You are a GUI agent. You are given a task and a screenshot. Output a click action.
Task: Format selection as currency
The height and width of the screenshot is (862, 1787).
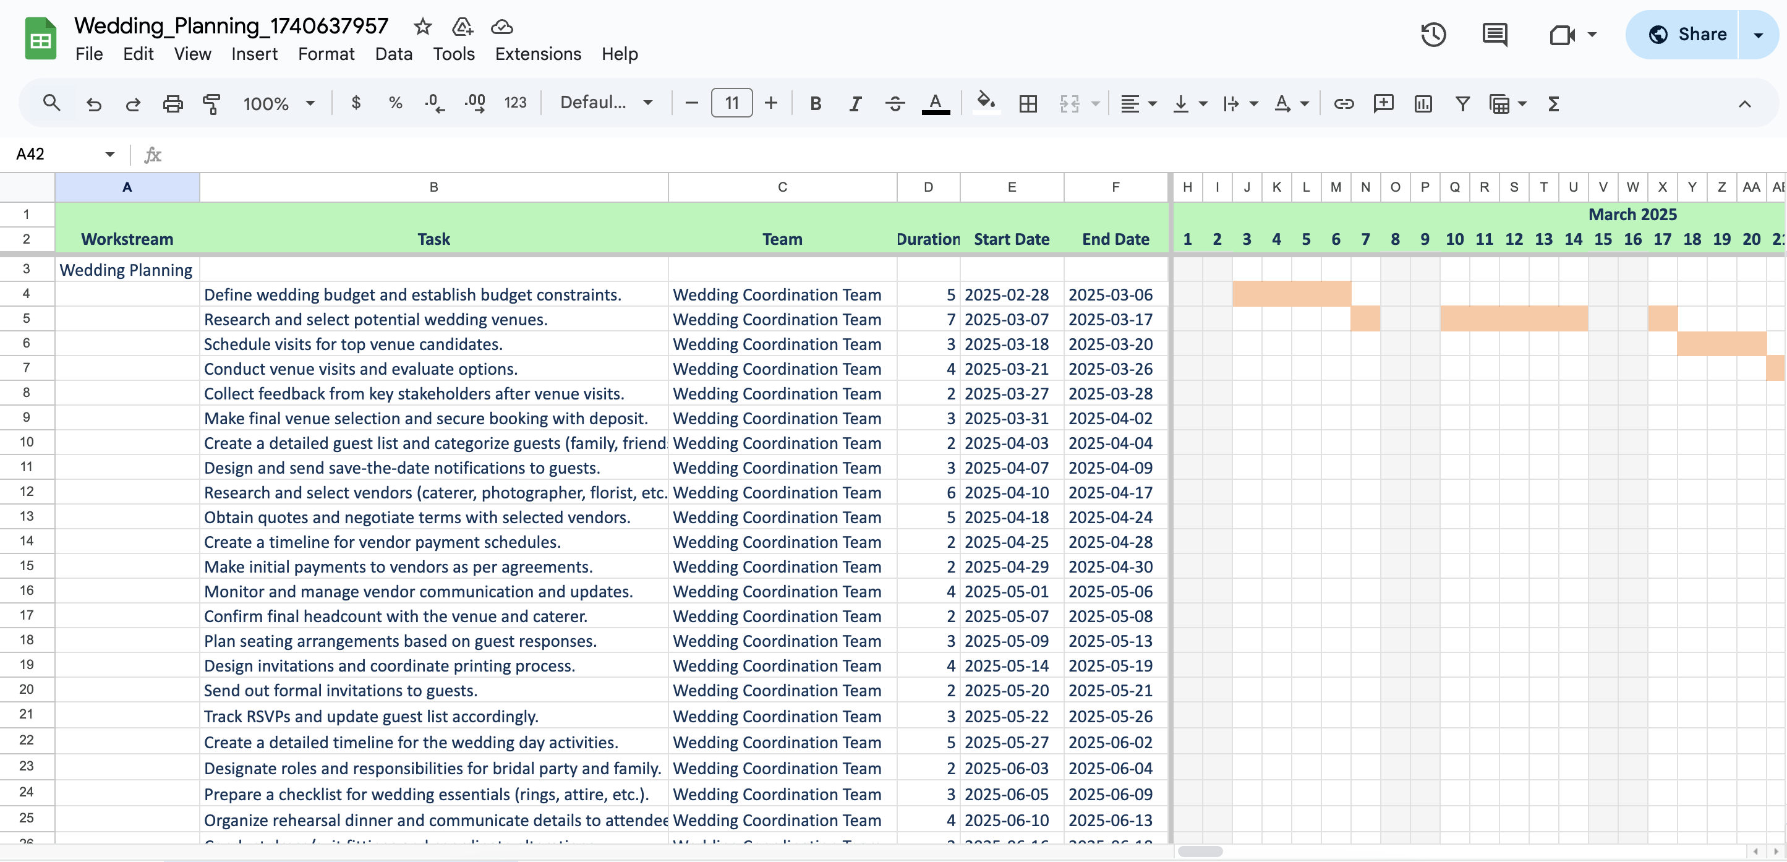click(x=356, y=103)
